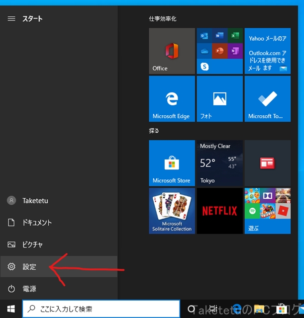
Task: Click the Outlook icon in the Office apps tile
Action: [x=204, y=36]
